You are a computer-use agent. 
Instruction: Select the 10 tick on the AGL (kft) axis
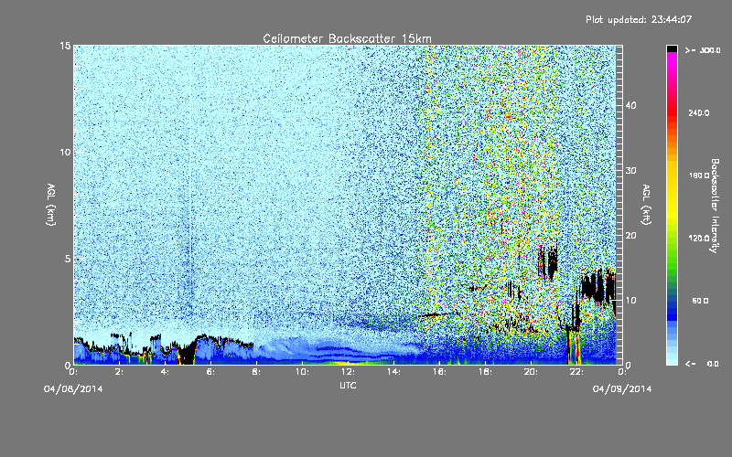click(630, 301)
